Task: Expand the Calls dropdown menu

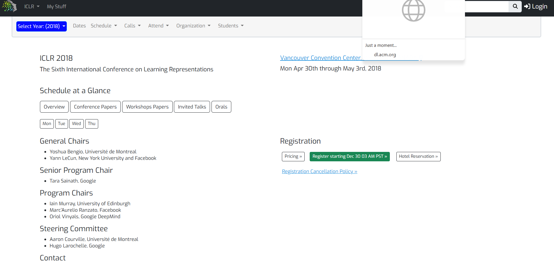Action: tap(133, 26)
